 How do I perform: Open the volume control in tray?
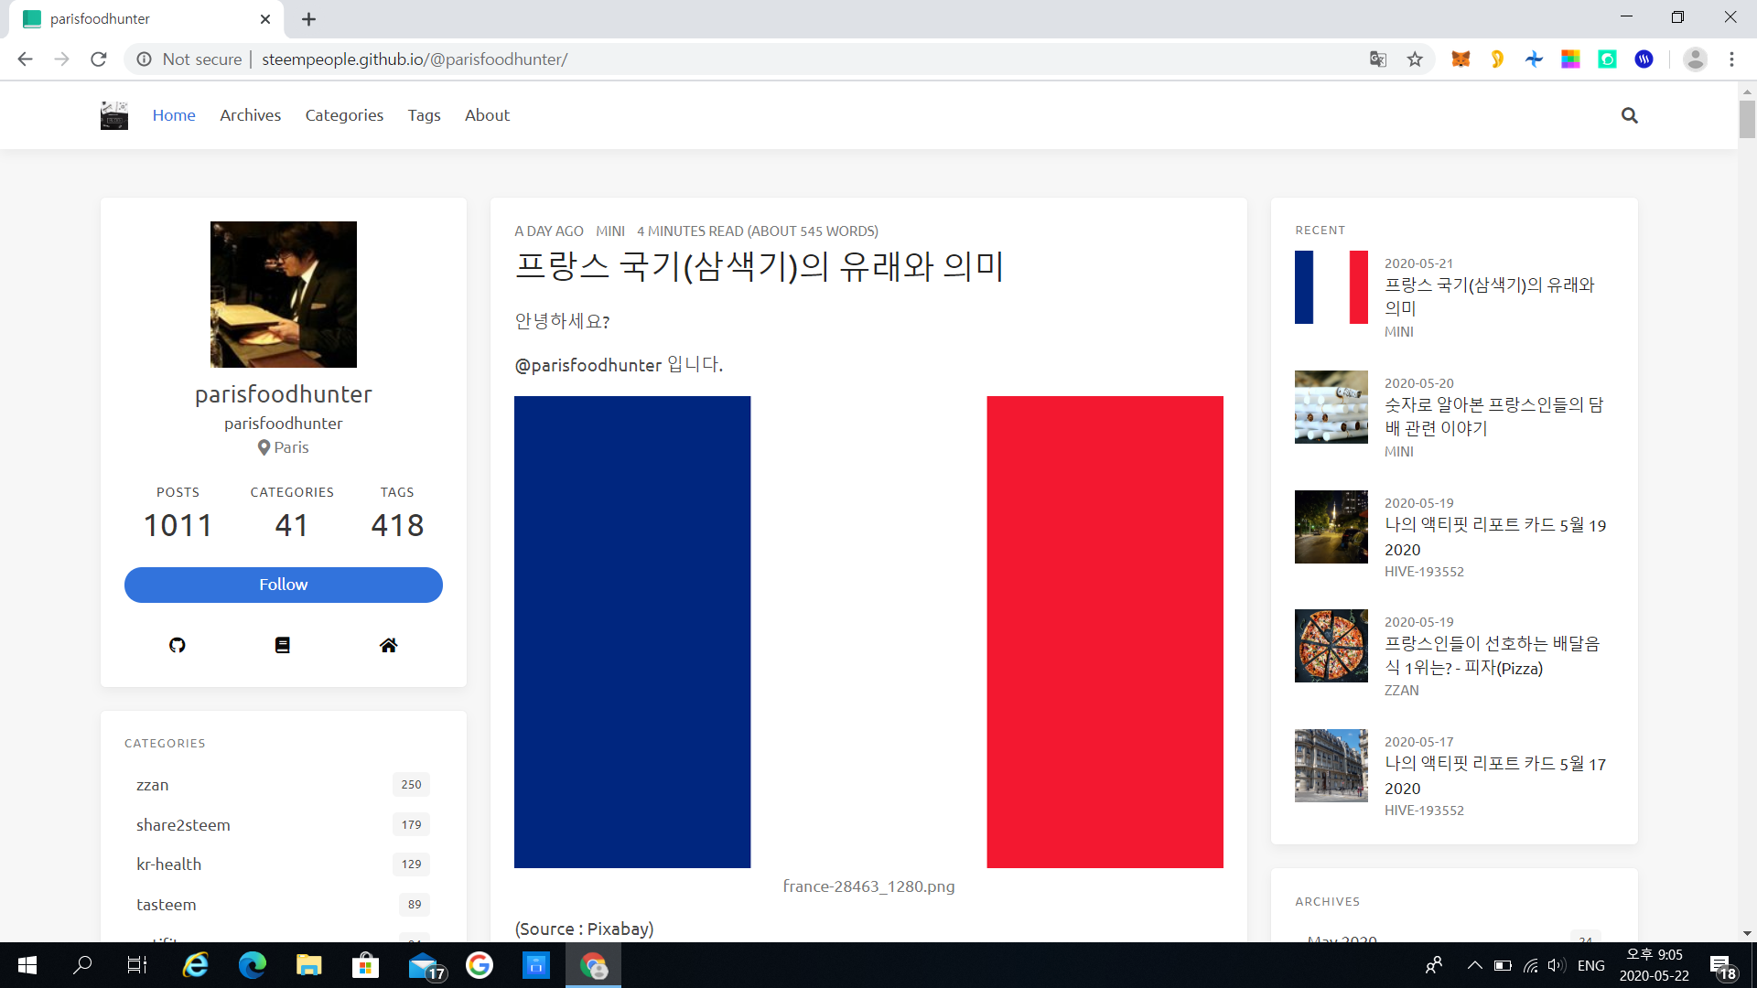point(1556,965)
